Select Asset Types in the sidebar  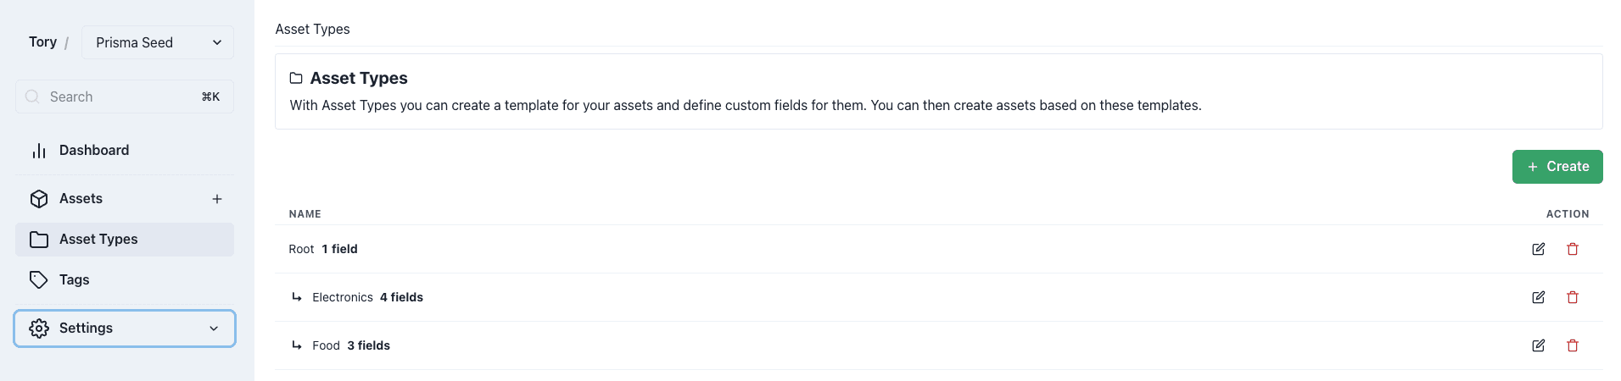(x=125, y=240)
